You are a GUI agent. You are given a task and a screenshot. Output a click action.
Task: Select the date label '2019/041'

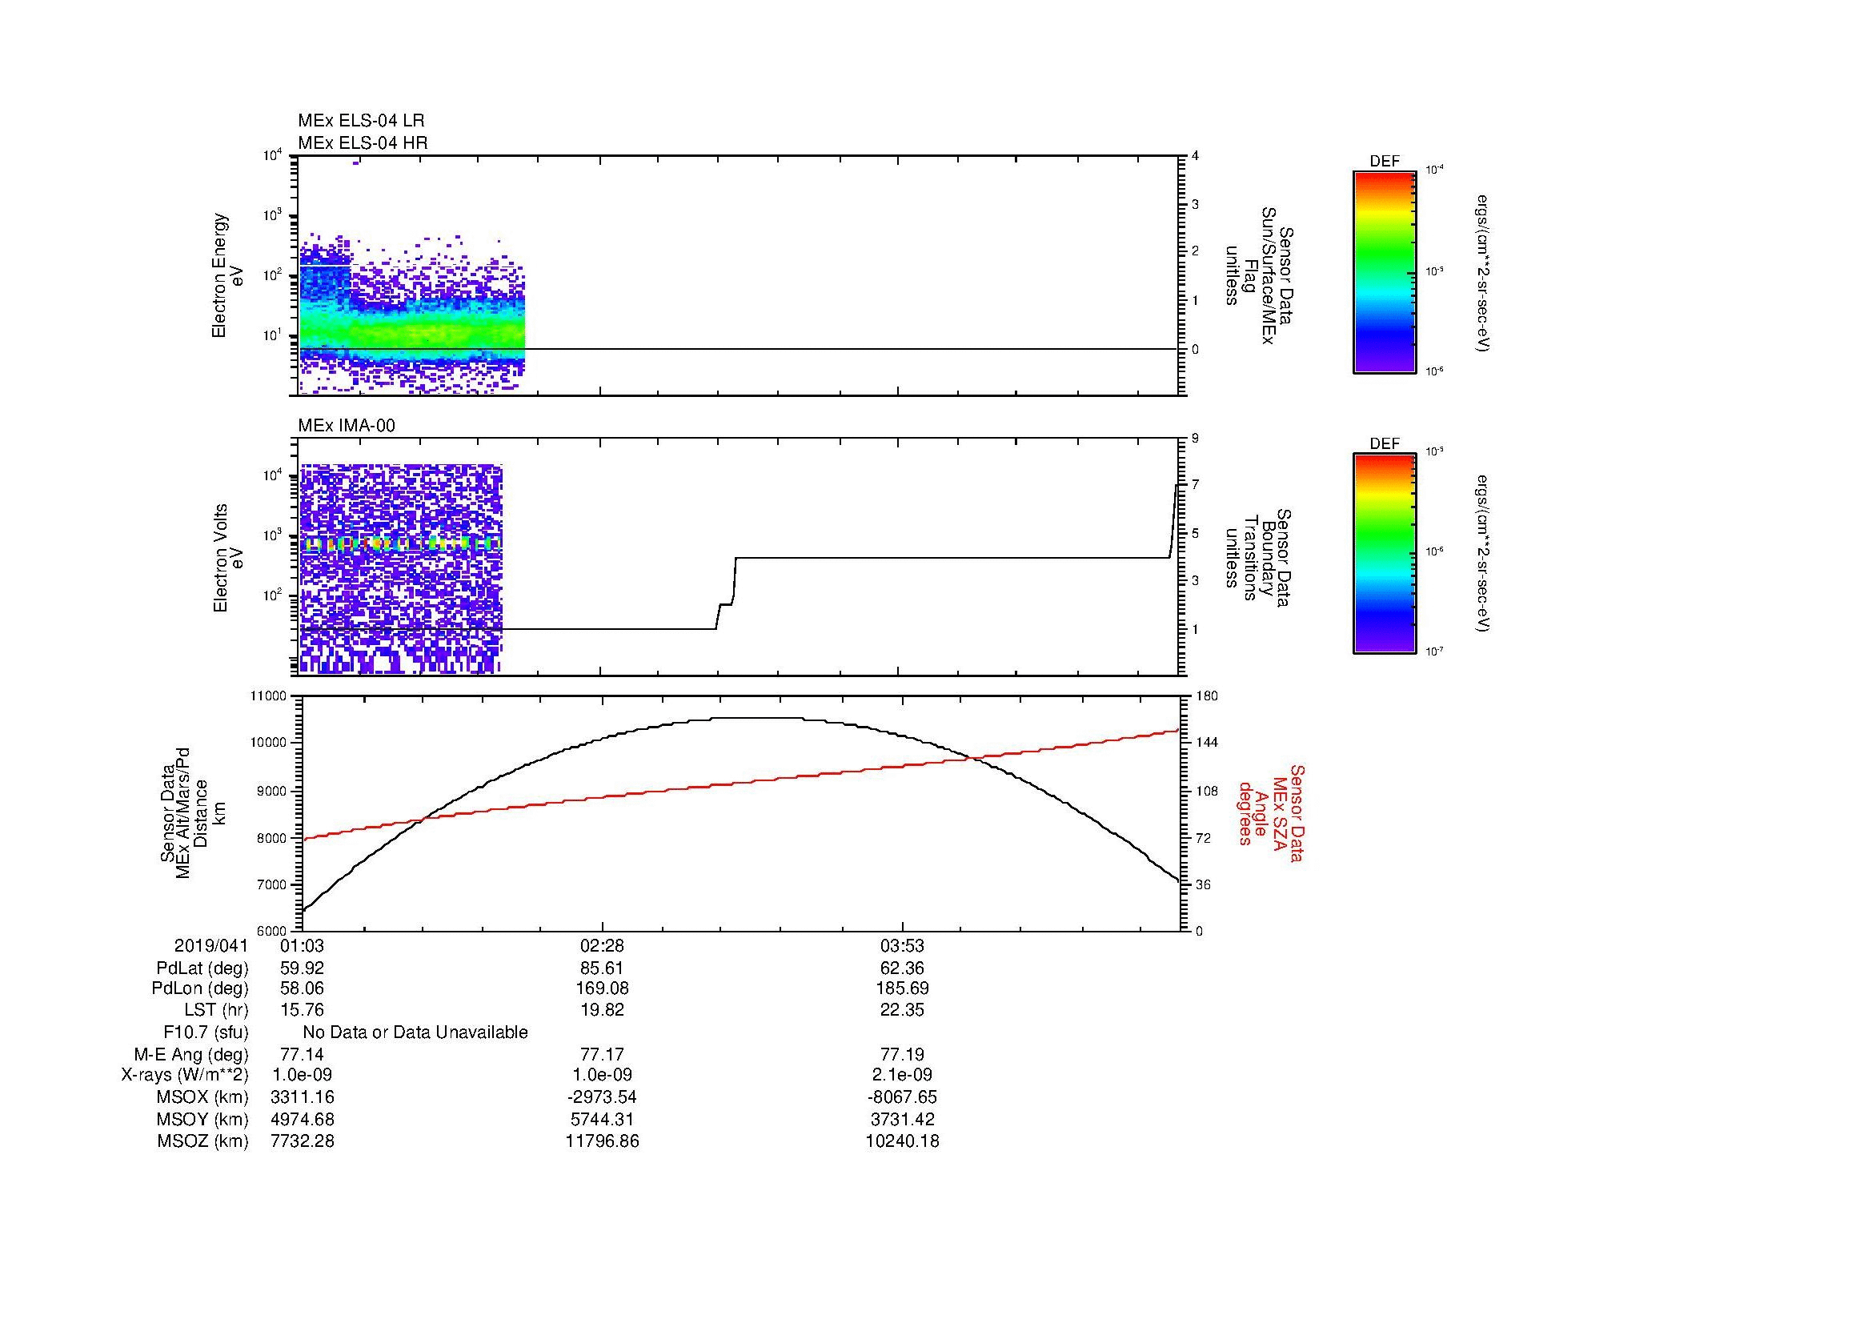click(x=211, y=946)
